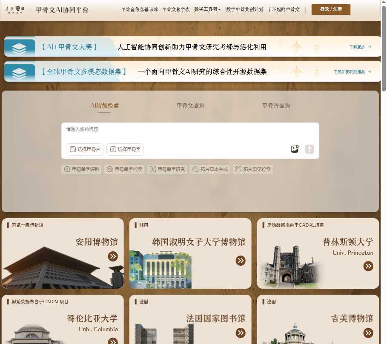387x344 pixels.
Task: Expand 安阳博物馆 with its arrow chevron
Action: (113, 256)
